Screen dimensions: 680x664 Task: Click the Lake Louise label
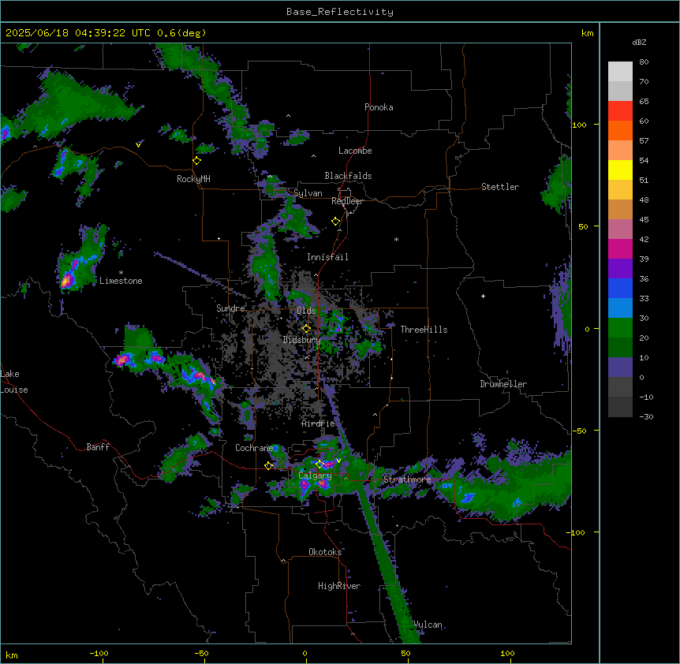pyautogui.click(x=14, y=382)
